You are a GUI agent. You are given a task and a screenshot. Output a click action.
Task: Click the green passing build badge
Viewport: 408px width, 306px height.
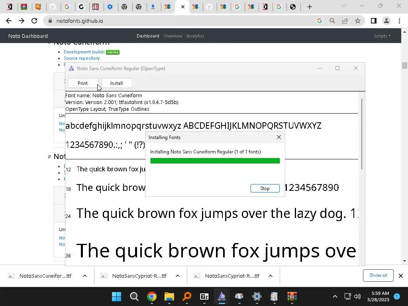pos(113,52)
